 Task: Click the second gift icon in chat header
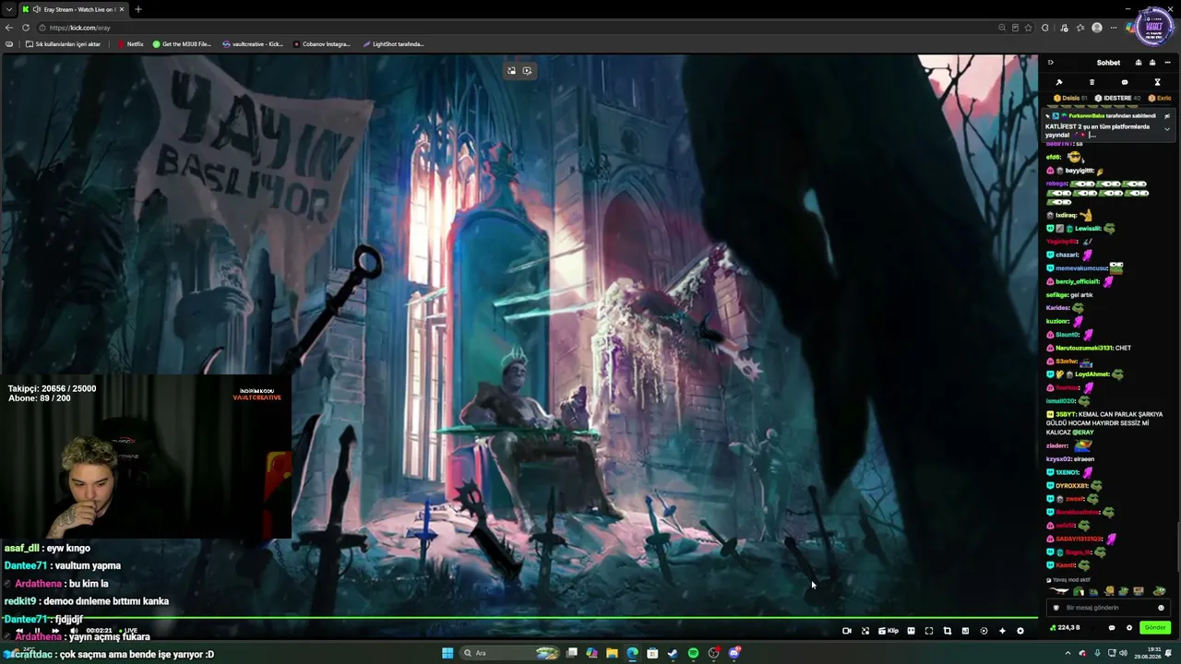pos(1152,63)
